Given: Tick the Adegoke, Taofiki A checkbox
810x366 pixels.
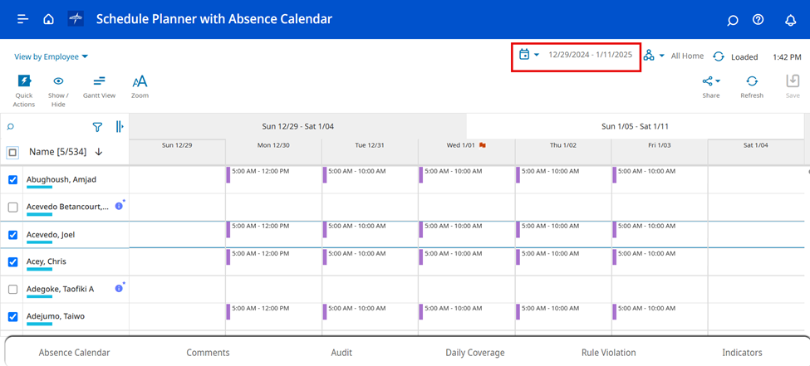Looking at the screenshot, I should [x=12, y=289].
